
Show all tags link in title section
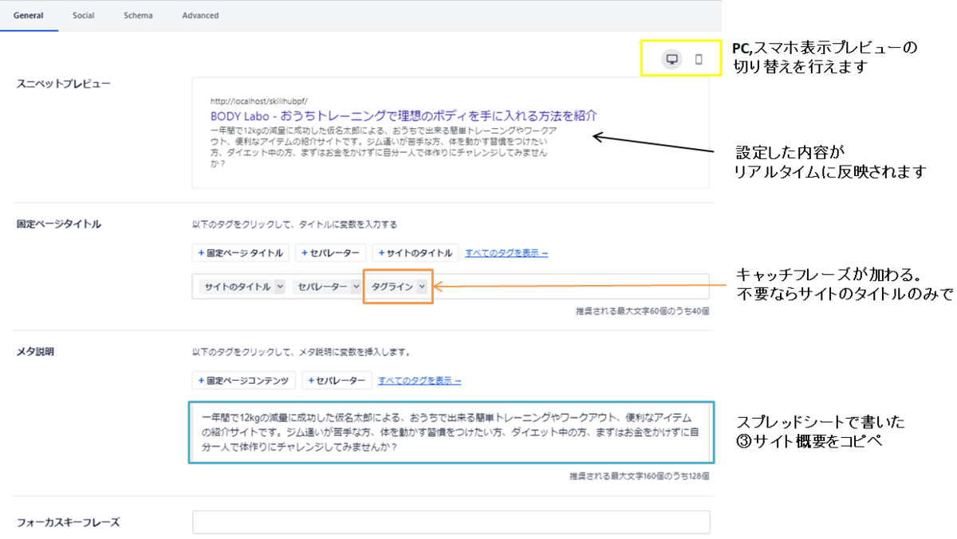click(x=506, y=253)
